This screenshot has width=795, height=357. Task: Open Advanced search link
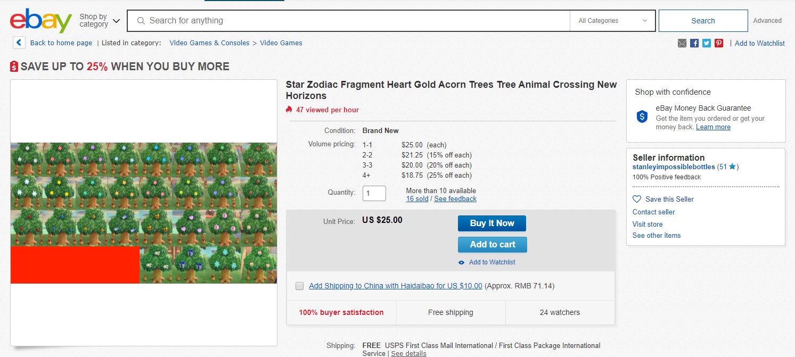[x=767, y=21]
